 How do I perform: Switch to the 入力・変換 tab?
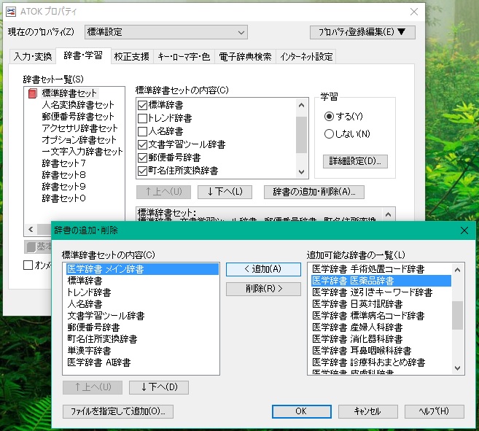[33, 57]
